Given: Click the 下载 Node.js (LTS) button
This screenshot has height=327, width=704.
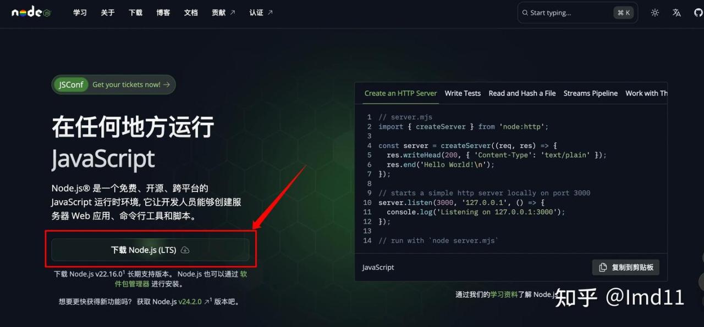Looking at the screenshot, I should 150,250.
